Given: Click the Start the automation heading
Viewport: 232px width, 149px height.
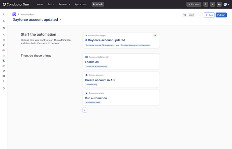Looking at the screenshot, I should [39, 34].
